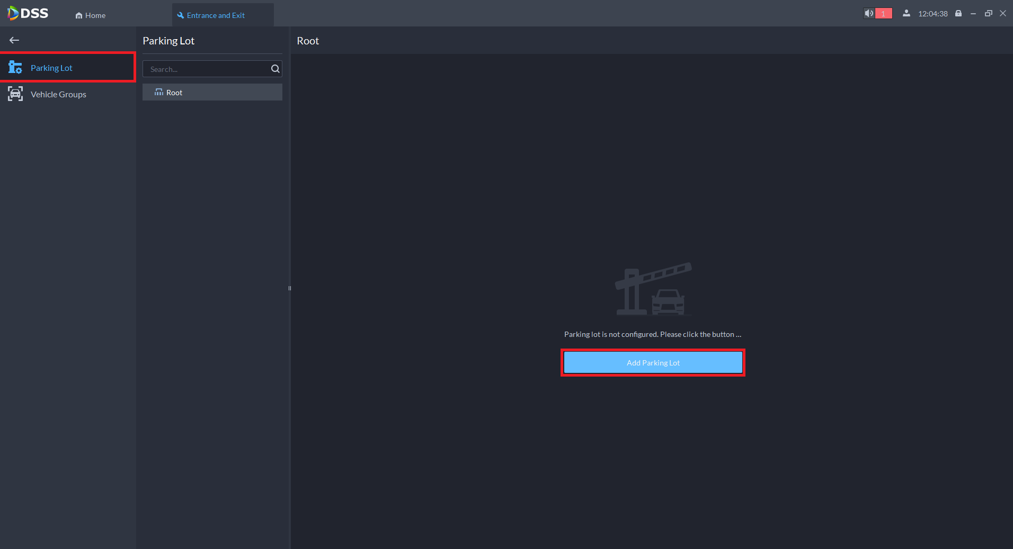Switch to the Home tab
The height and width of the screenshot is (549, 1013).
pyautogui.click(x=91, y=15)
